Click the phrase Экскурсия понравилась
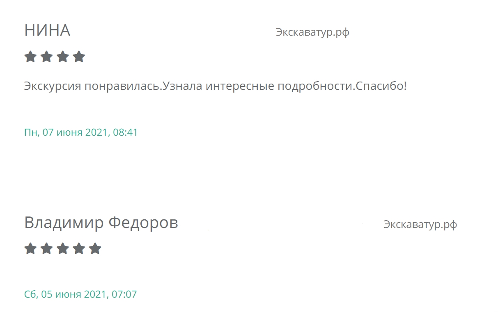 [x=92, y=87]
